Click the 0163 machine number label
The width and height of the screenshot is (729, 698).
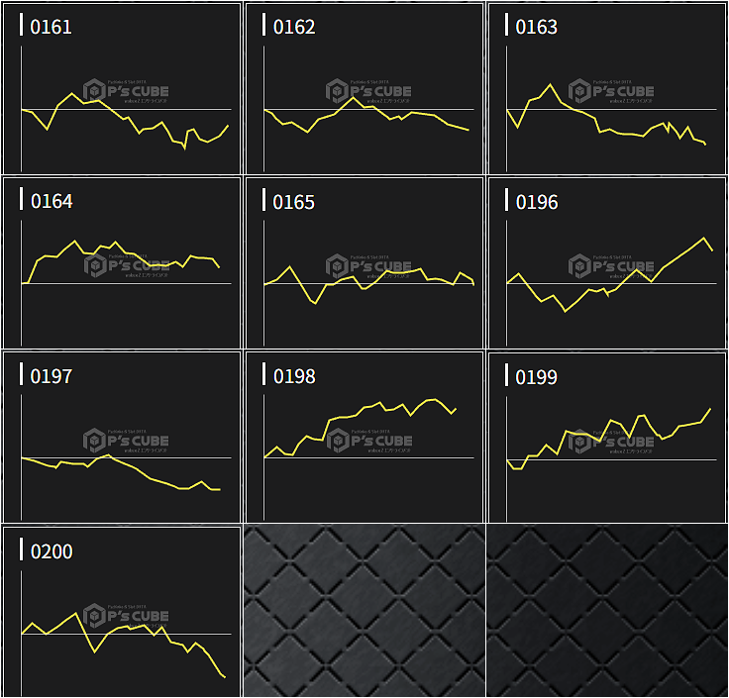click(537, 27)
